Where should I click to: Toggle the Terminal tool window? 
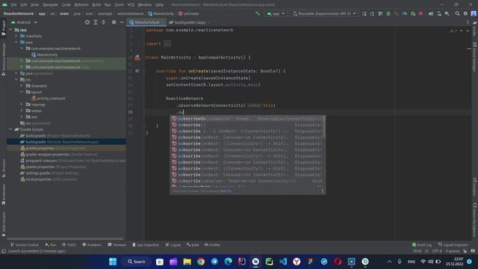pos(117,245)
